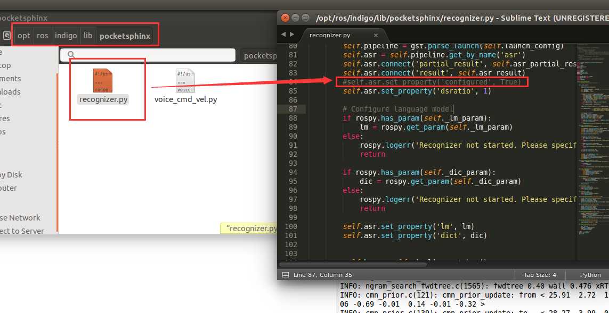Click the cmn_prior_update 'from' terminal line
The height and width of the screenshot is (313, 609).
click(x=474, y=295)
